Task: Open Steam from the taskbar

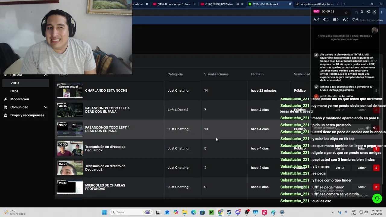Action: pyautogui.click(x=229, y=212)
